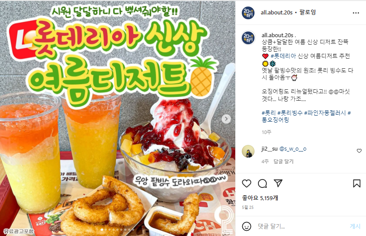Focus the 댓글 달기 comment field
Viewport: 366px width, 236px height.
(x=301, y=226)
